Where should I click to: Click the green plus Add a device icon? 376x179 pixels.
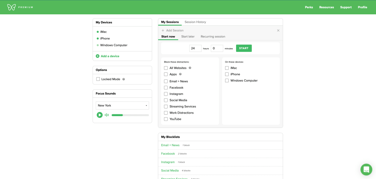coord(98,56)
